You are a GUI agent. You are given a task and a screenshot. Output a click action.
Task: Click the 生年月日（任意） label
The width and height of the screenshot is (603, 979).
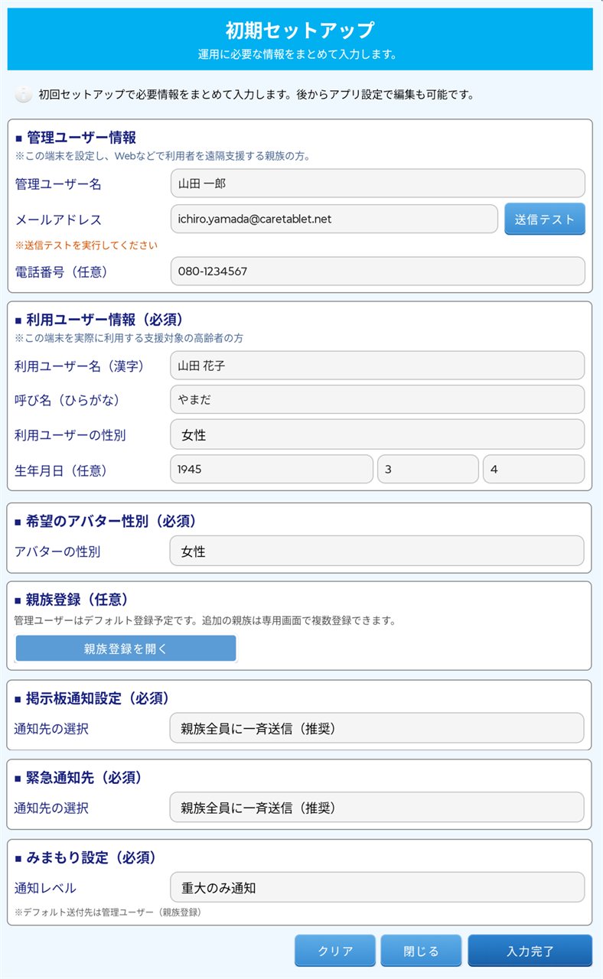click(x=61, y=470)
